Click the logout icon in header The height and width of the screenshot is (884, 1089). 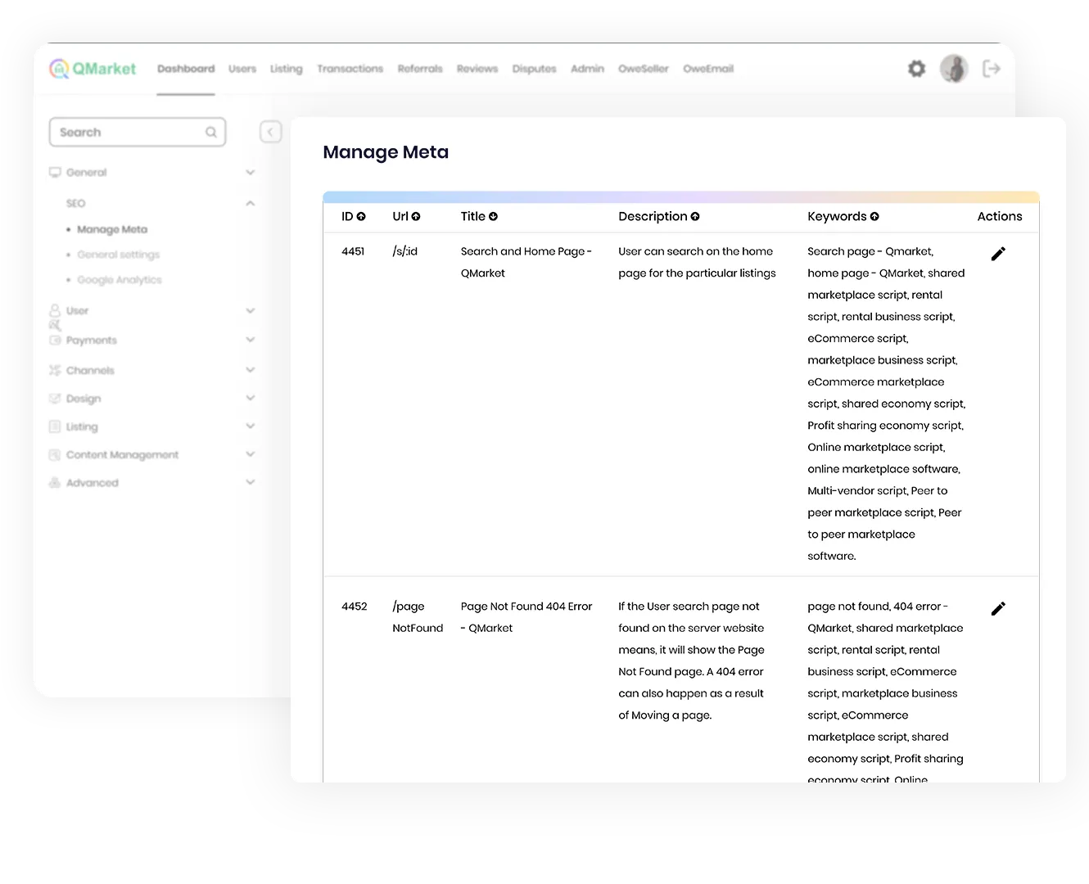point(992,69)
